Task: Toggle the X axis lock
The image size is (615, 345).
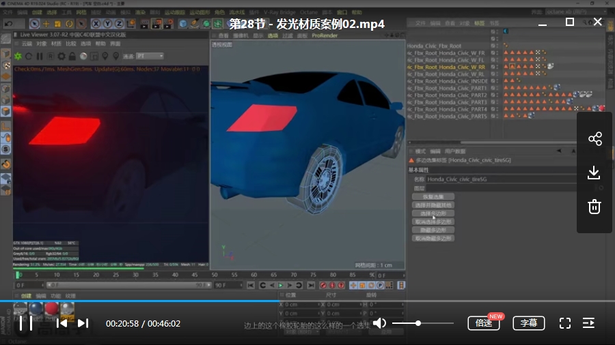Action: coord(96,25)
